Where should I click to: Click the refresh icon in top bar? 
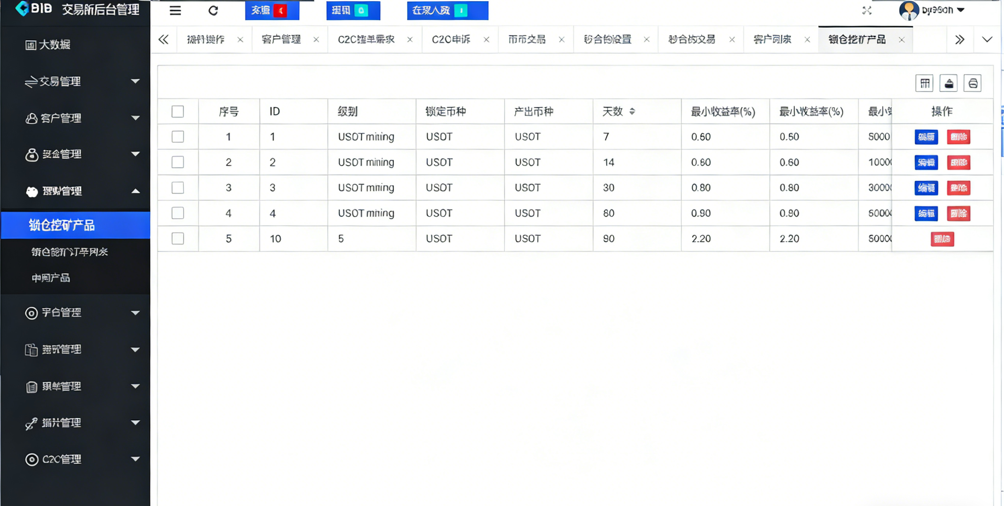[x=213, y=11]
